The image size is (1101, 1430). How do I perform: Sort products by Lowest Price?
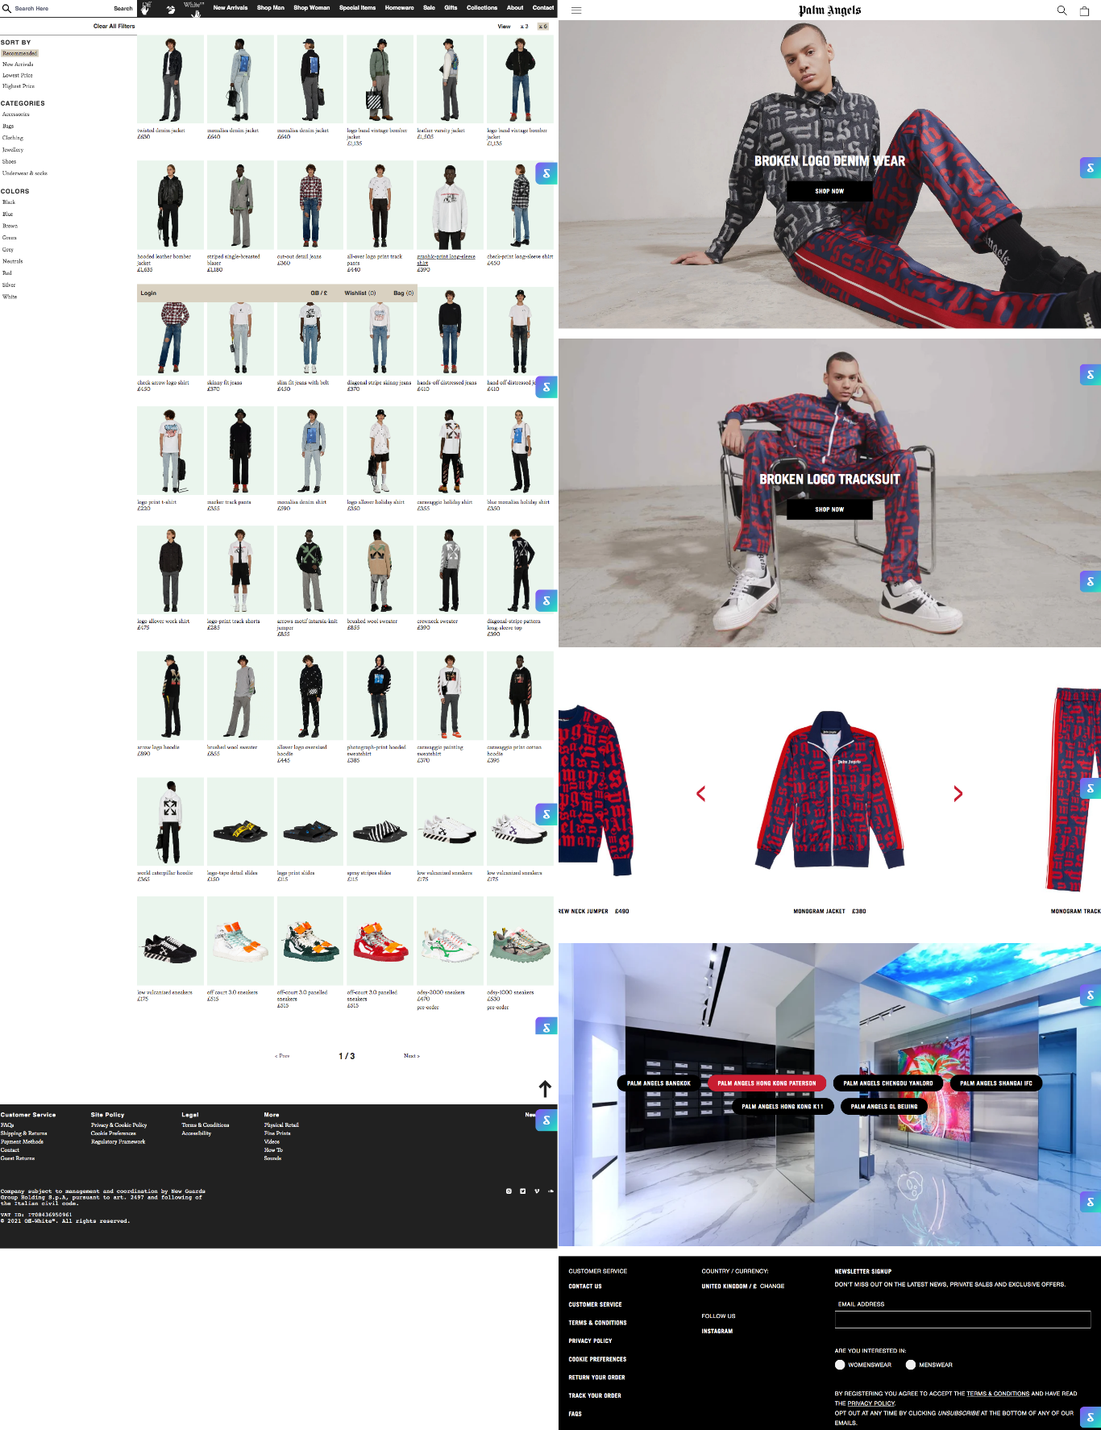click(18, 75)
